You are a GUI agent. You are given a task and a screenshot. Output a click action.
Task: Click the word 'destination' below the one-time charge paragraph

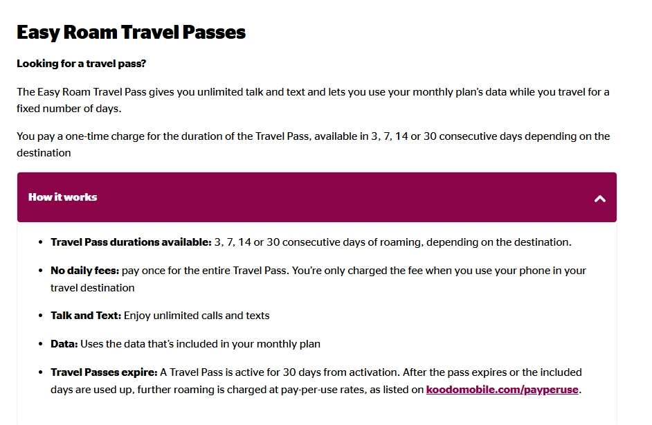[44, 153]
